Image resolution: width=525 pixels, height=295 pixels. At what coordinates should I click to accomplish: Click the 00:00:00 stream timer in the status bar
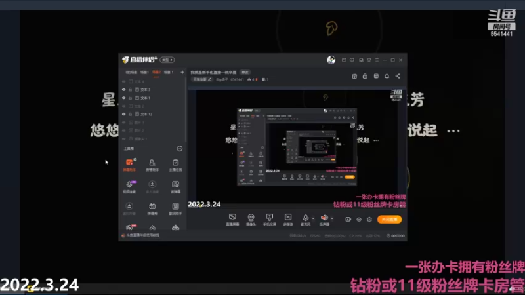point(396,236)
